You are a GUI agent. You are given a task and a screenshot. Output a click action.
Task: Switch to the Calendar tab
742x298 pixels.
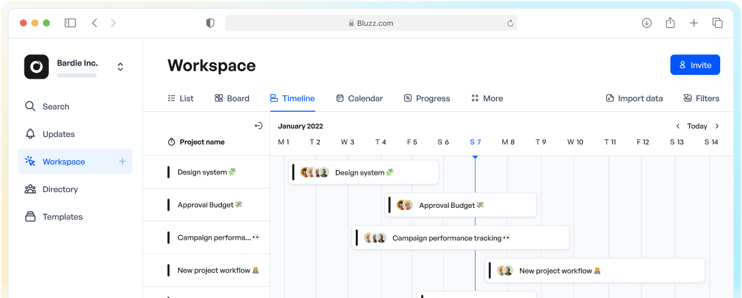pos(359,99)
